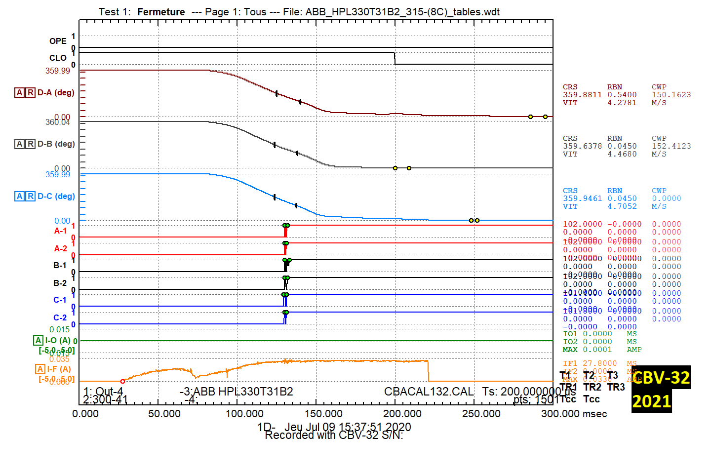This screenshot has height=474, width=711.
Task: Click the R box beside D-C (deg)
Action: (x=31, y=196)
